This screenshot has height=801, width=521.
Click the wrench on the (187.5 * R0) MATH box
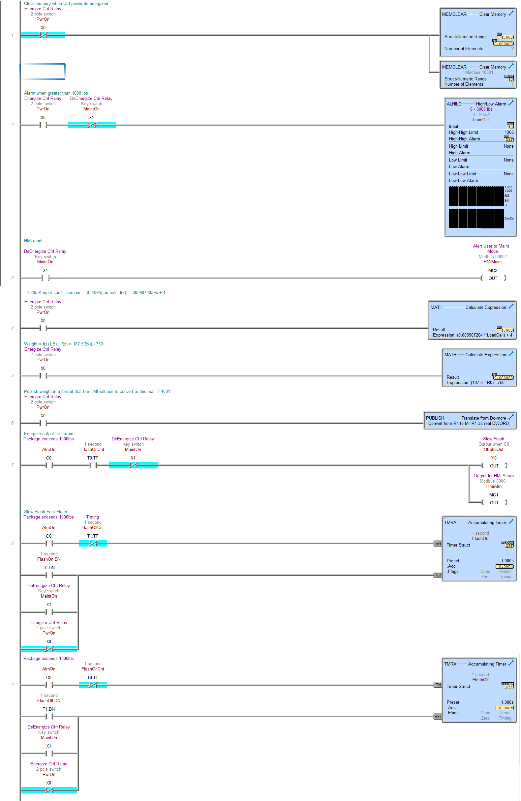point(511,354)
